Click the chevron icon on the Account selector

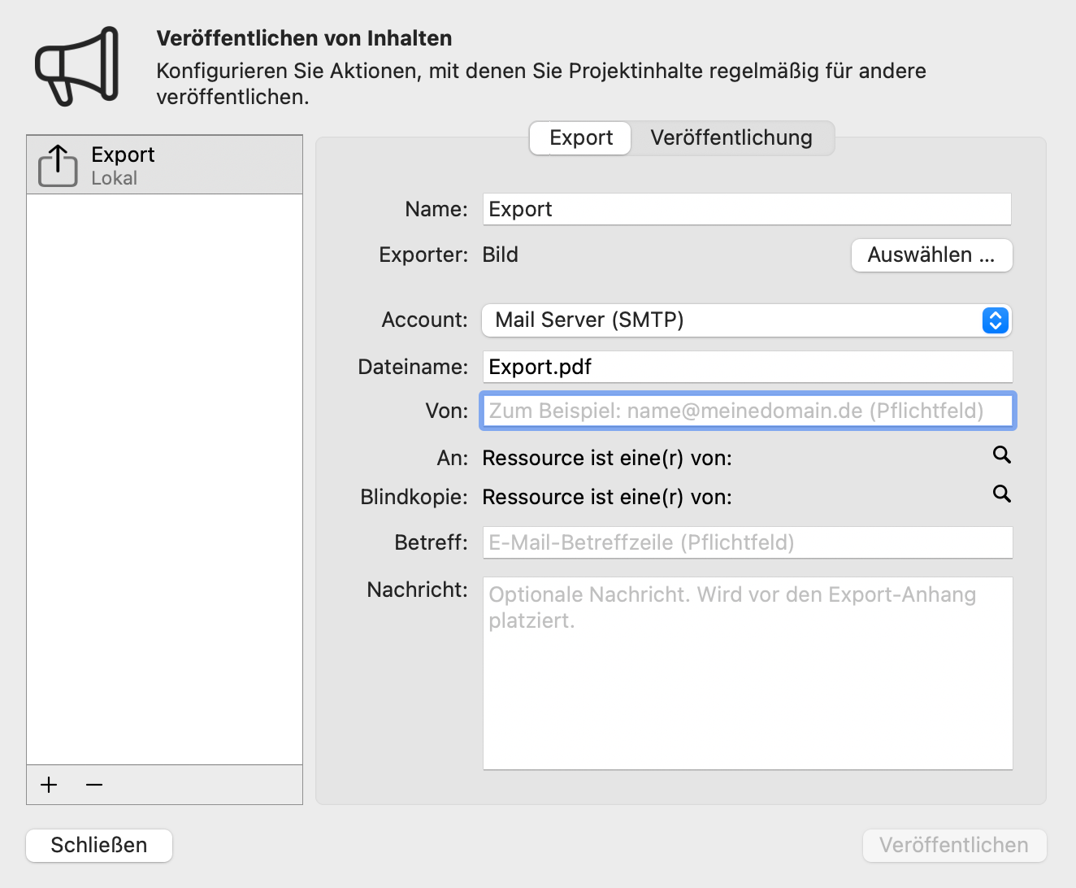point(994,320)
